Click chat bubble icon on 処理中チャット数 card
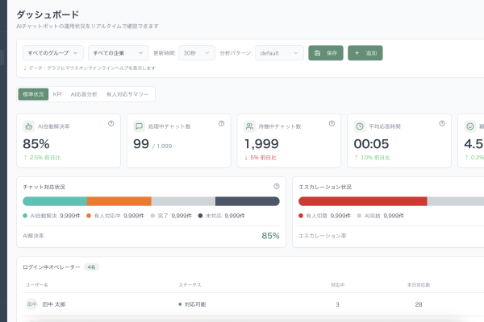 (140, 126)
